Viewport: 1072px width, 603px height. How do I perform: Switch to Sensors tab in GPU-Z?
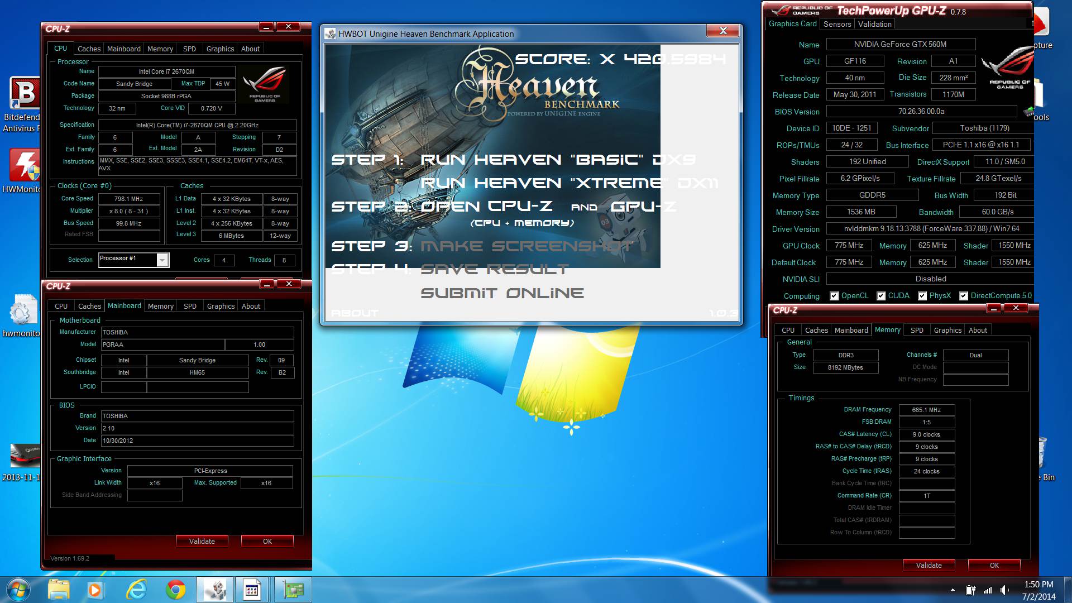pyautogui.click(x=837, y=24)
